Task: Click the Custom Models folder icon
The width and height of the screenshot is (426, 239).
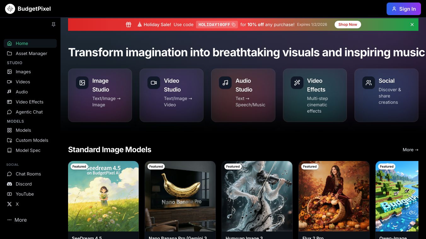Action: 9,140
